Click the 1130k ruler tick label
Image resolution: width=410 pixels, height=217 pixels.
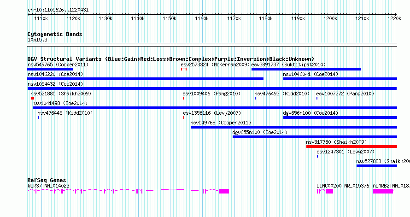[x=105, y=18]
